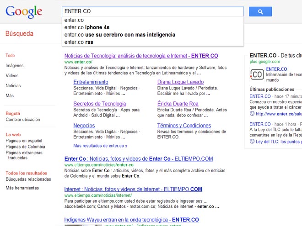Select the 'enter.co iphone 4s' suggestion
This screenshot has height=226, width=302.
tap(87, 27)
